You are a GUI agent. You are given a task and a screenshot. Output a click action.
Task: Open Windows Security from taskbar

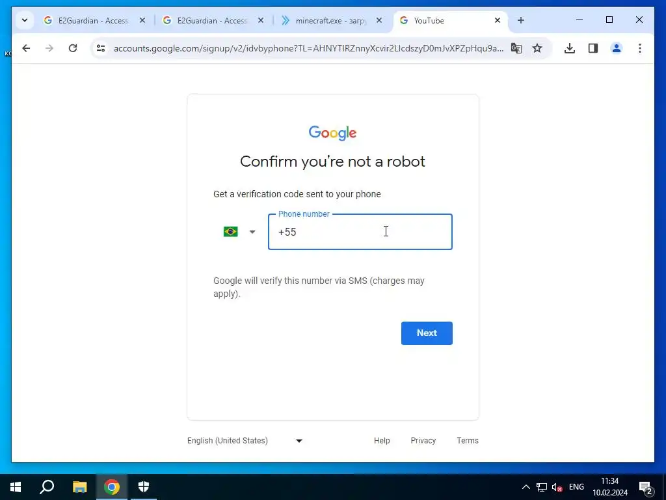(144, 487)
